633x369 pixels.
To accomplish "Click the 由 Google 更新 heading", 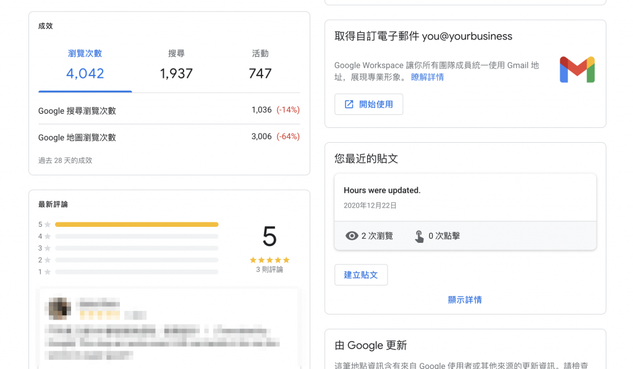I will pyautogui.click(x=371, y=345).
